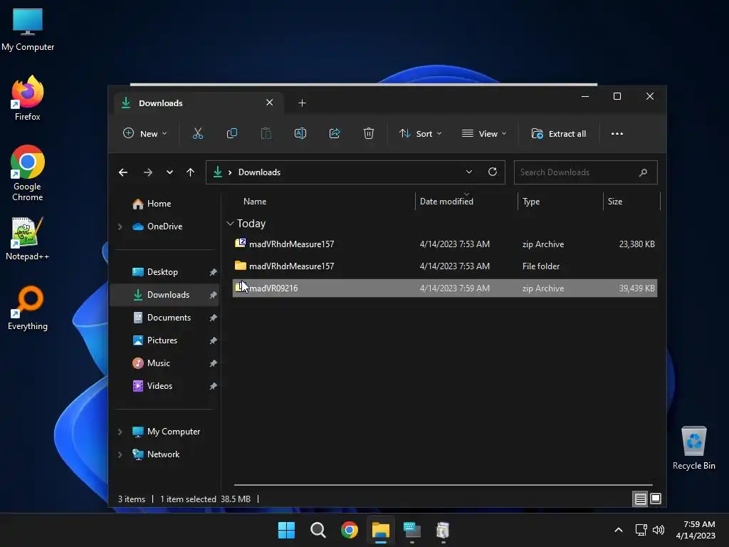Click File Explorer icon in taskbar
Viewport: 729px width, 547px height.
point(380,530)
